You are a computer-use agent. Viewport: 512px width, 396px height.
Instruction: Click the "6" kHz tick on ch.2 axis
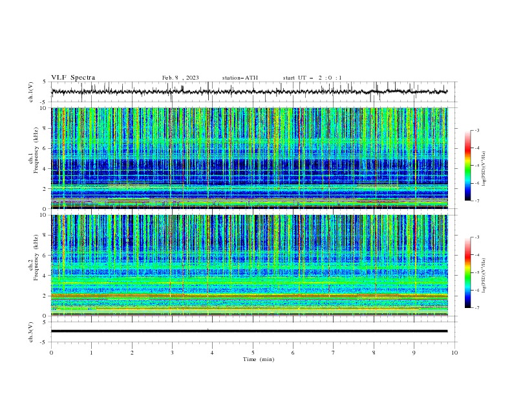(x=46, y=255)
